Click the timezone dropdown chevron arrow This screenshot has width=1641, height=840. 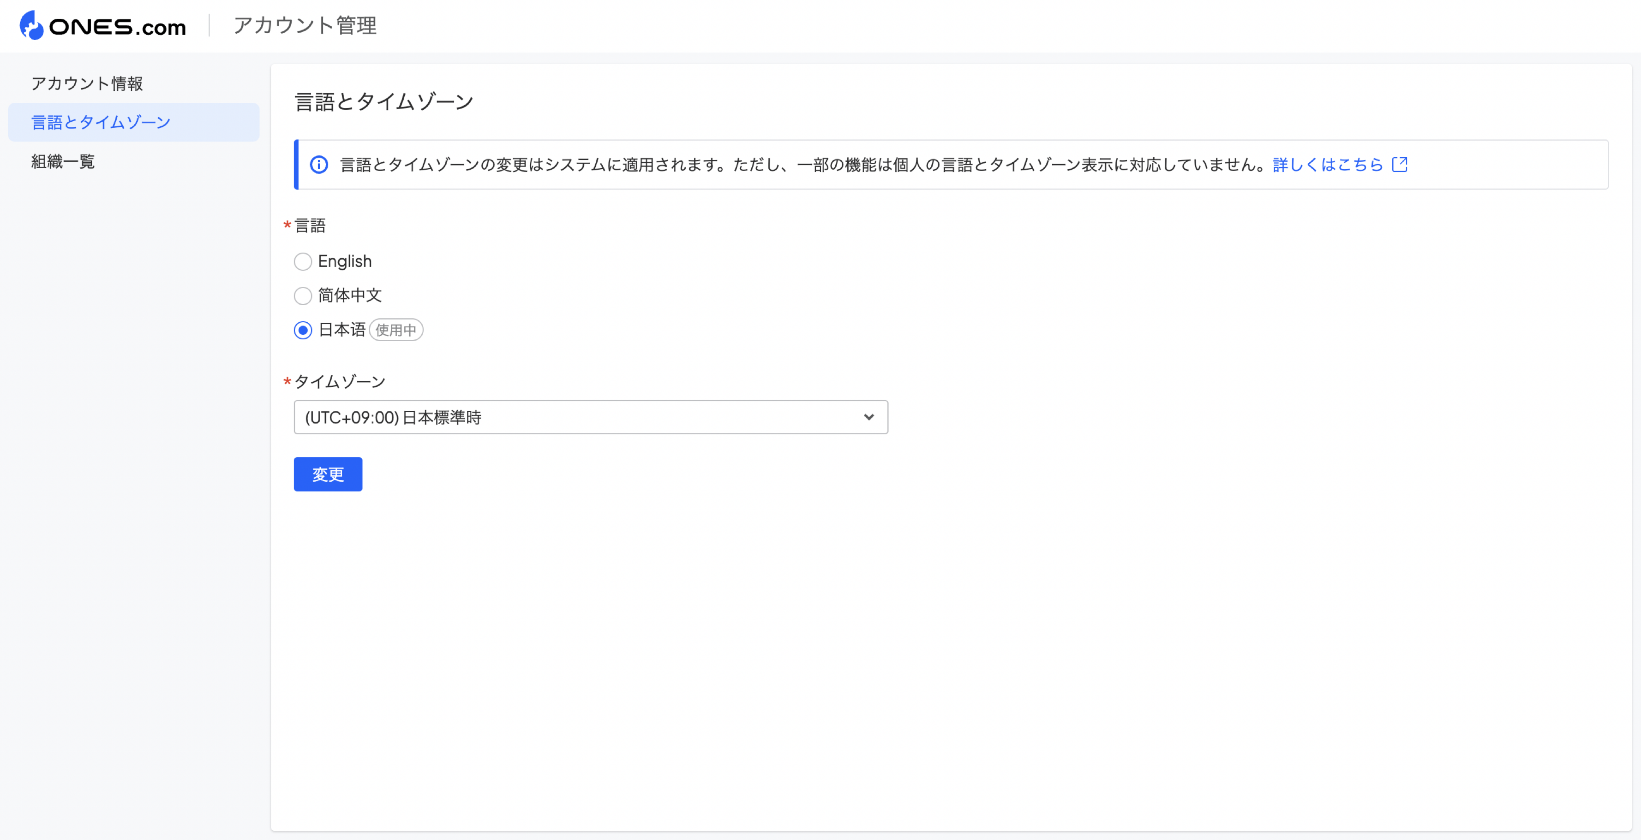click(x=868, y=417)
